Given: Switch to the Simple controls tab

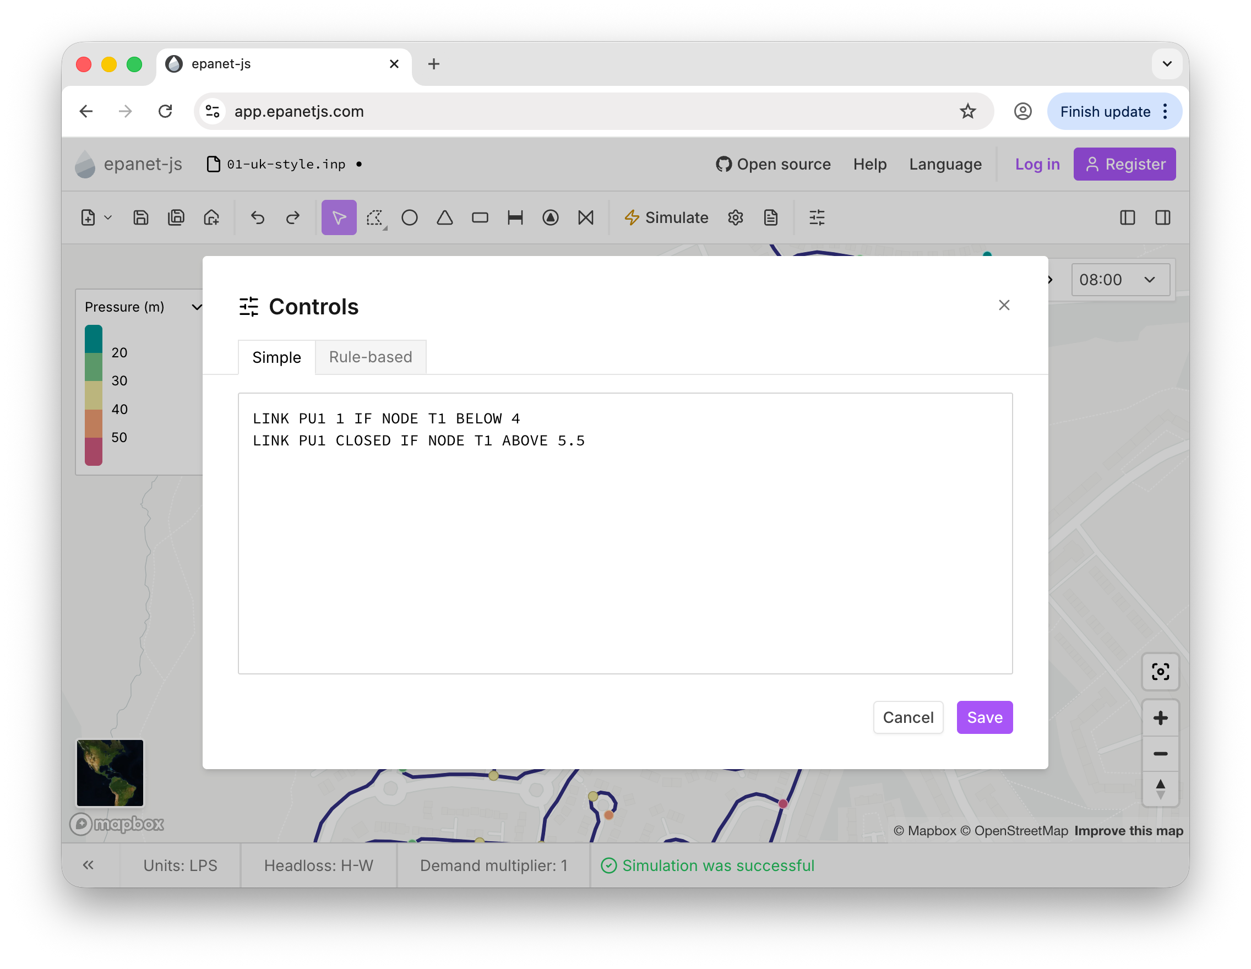Looking at the screenshot, I should pyautogui.click(x=276, y=357).
